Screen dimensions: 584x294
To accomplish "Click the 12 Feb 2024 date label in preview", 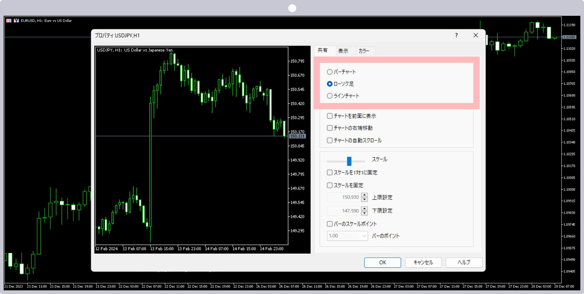I will [106, 249].
